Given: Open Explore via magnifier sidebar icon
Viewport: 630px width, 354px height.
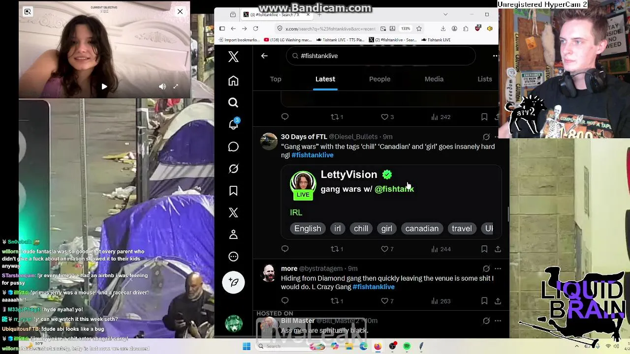Looking at the screenshot, I should tap(233, 102).
